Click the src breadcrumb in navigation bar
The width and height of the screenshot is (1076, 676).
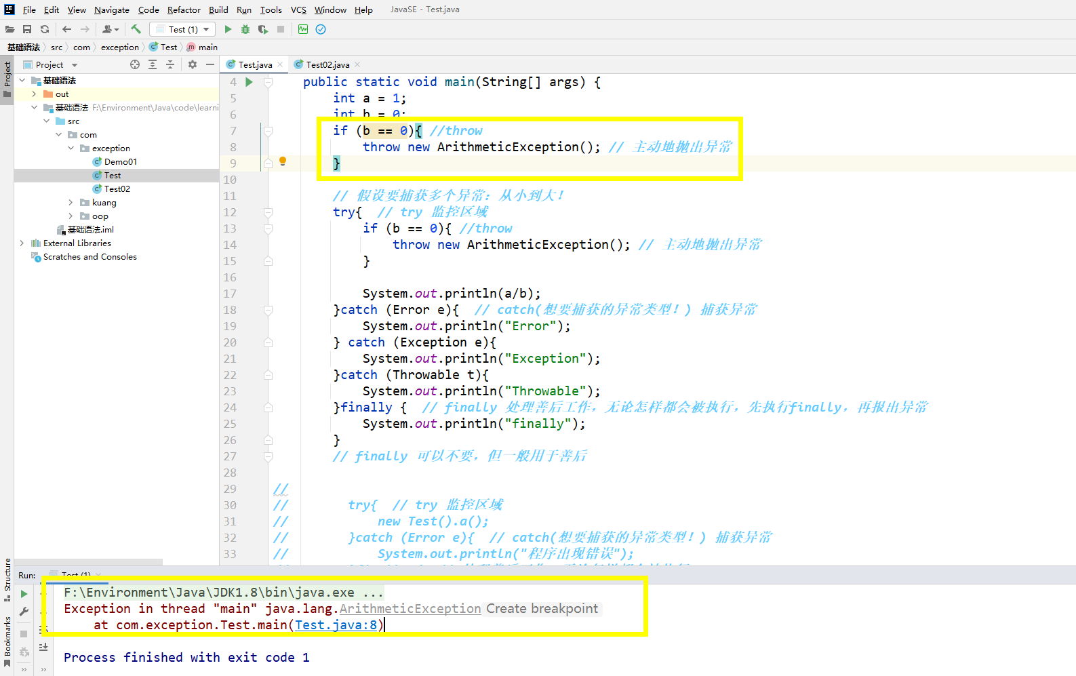[56, 47]
